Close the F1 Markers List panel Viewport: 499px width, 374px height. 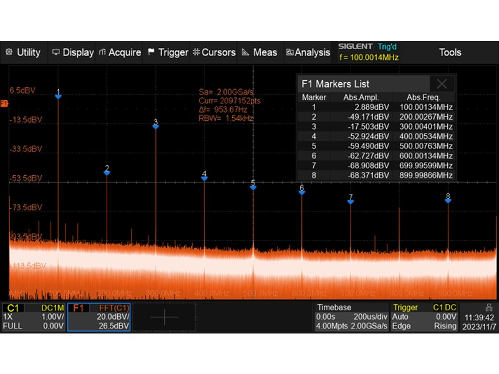(442, 84)
